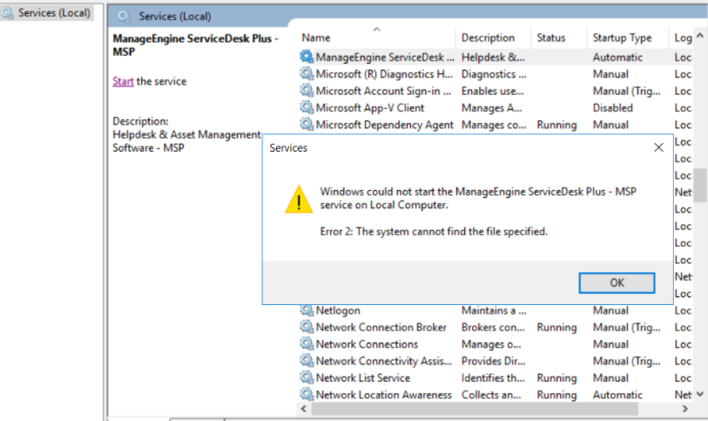Click the Brokers con... description cell
708x421 pixels.
(493, 327)
